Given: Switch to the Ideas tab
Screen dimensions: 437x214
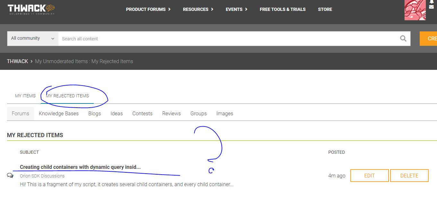Looking at the screenshot, I should coord(116,113).
